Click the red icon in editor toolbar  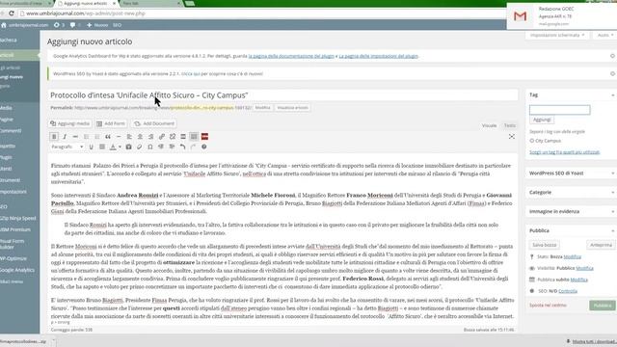204,137
